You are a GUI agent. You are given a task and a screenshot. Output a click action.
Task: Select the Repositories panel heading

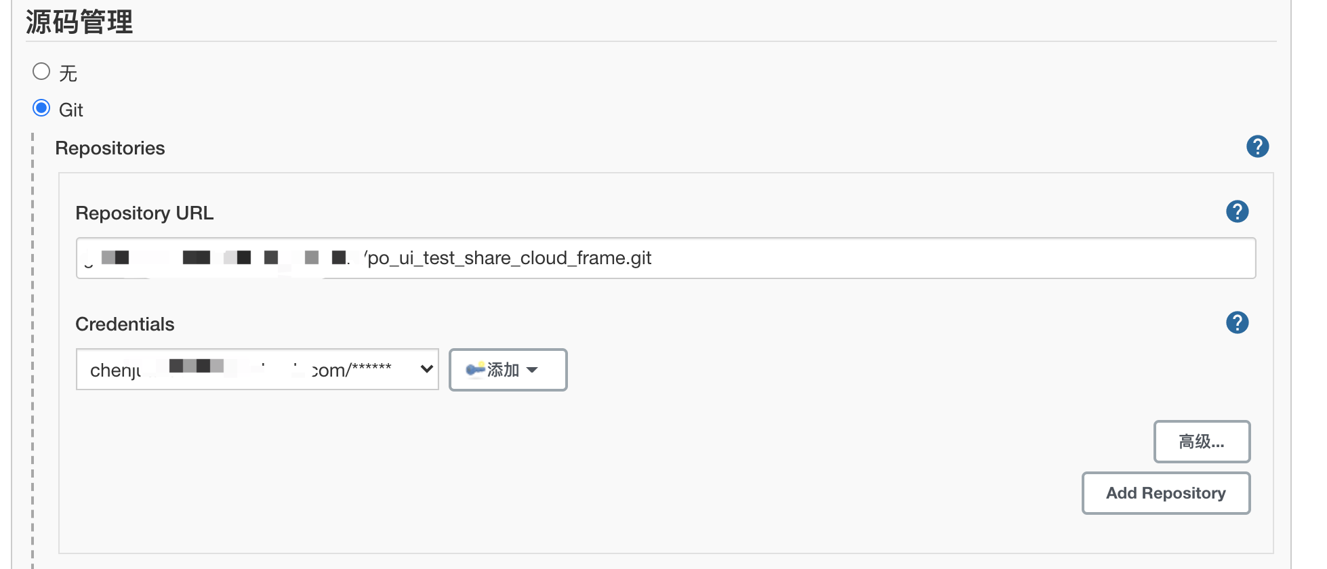pos(110,148)
